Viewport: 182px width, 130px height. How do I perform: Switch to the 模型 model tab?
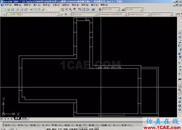tap(17, 118)
